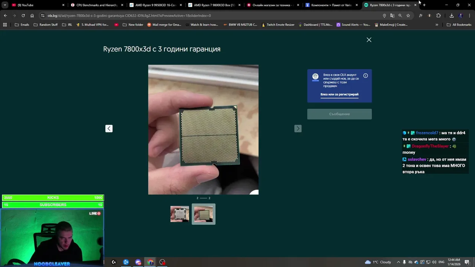Open the Chrome profile avatar

[461, 16]
